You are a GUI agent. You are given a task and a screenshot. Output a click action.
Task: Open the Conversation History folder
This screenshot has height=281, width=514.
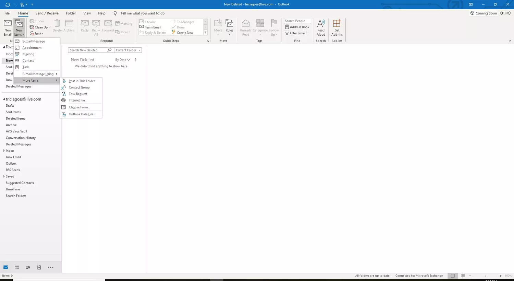21,138
